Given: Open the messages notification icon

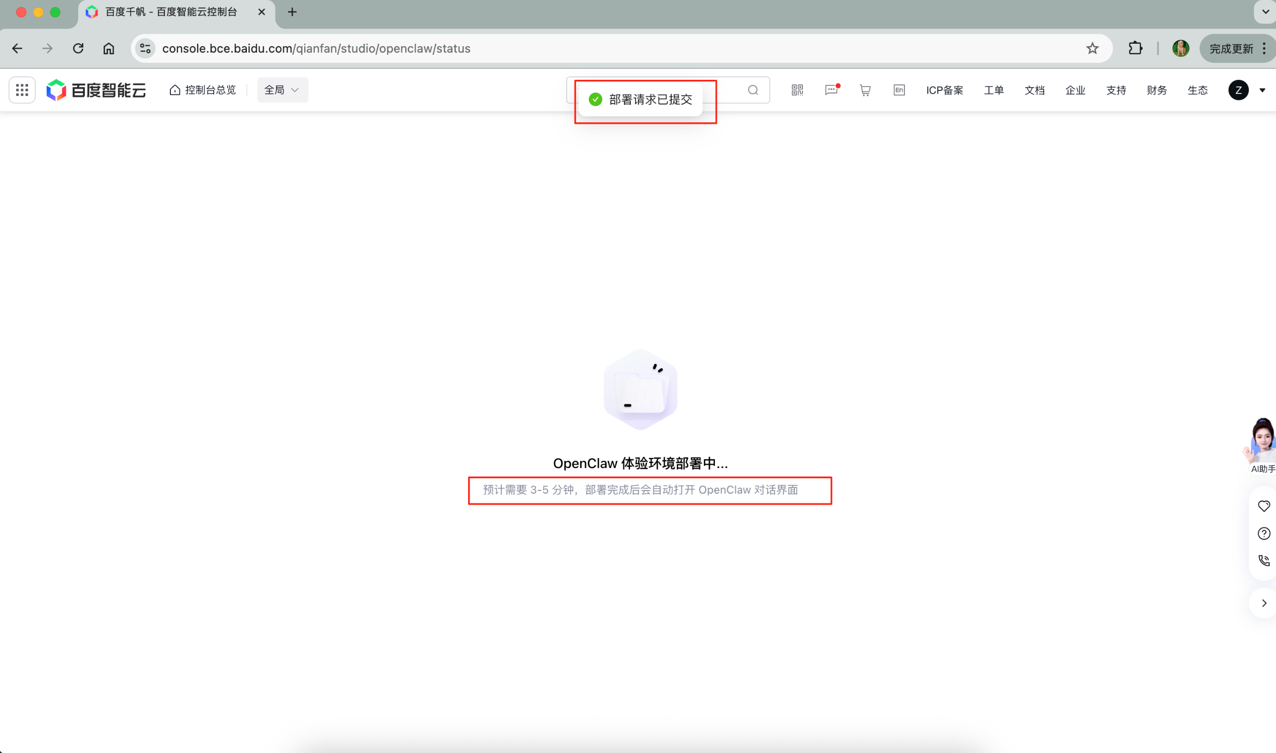Looking at the screenshot, I should [831, 90].
